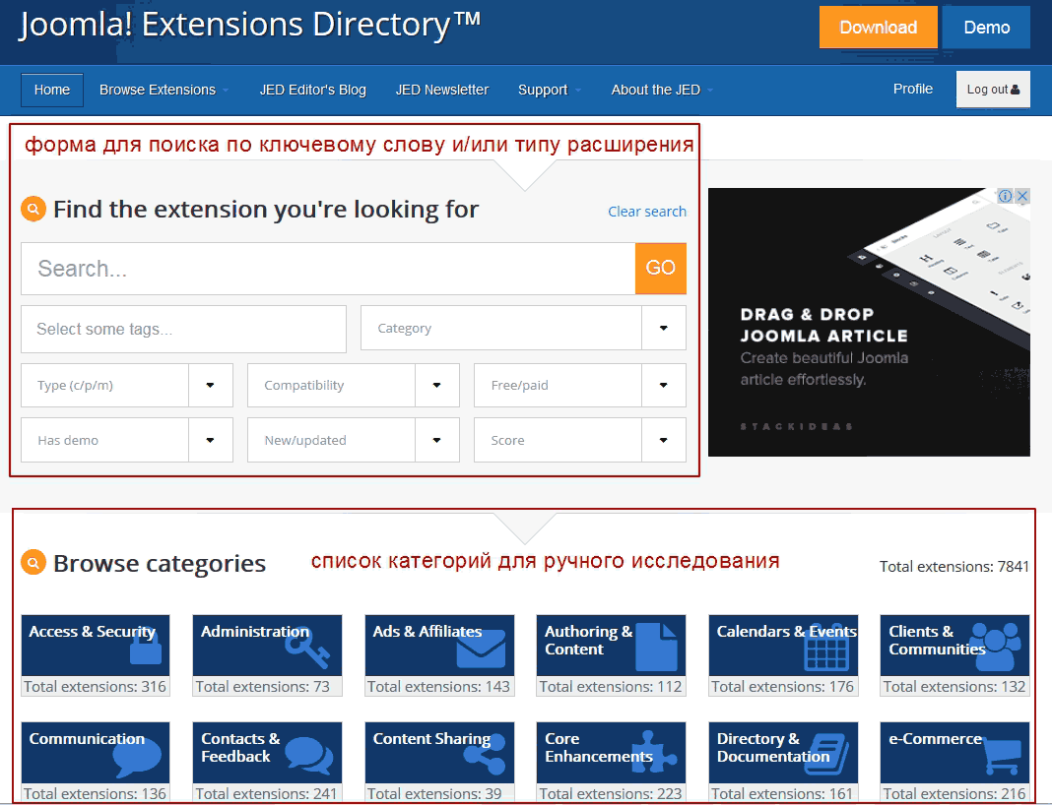The width and height of the screenshot is (1052, 805).
Task: Open the Category dropdown
Action: coord(523,328)
